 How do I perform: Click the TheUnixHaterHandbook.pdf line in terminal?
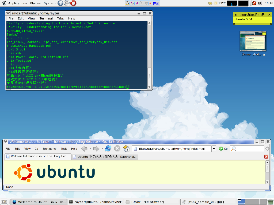point(29,46)
